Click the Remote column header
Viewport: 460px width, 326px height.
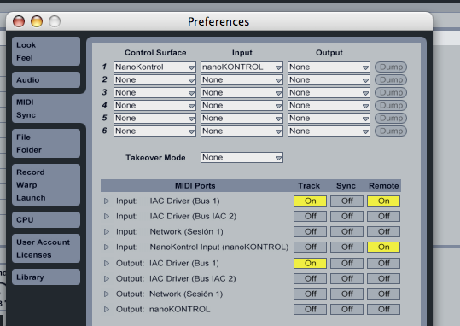(x=383, y=186)
